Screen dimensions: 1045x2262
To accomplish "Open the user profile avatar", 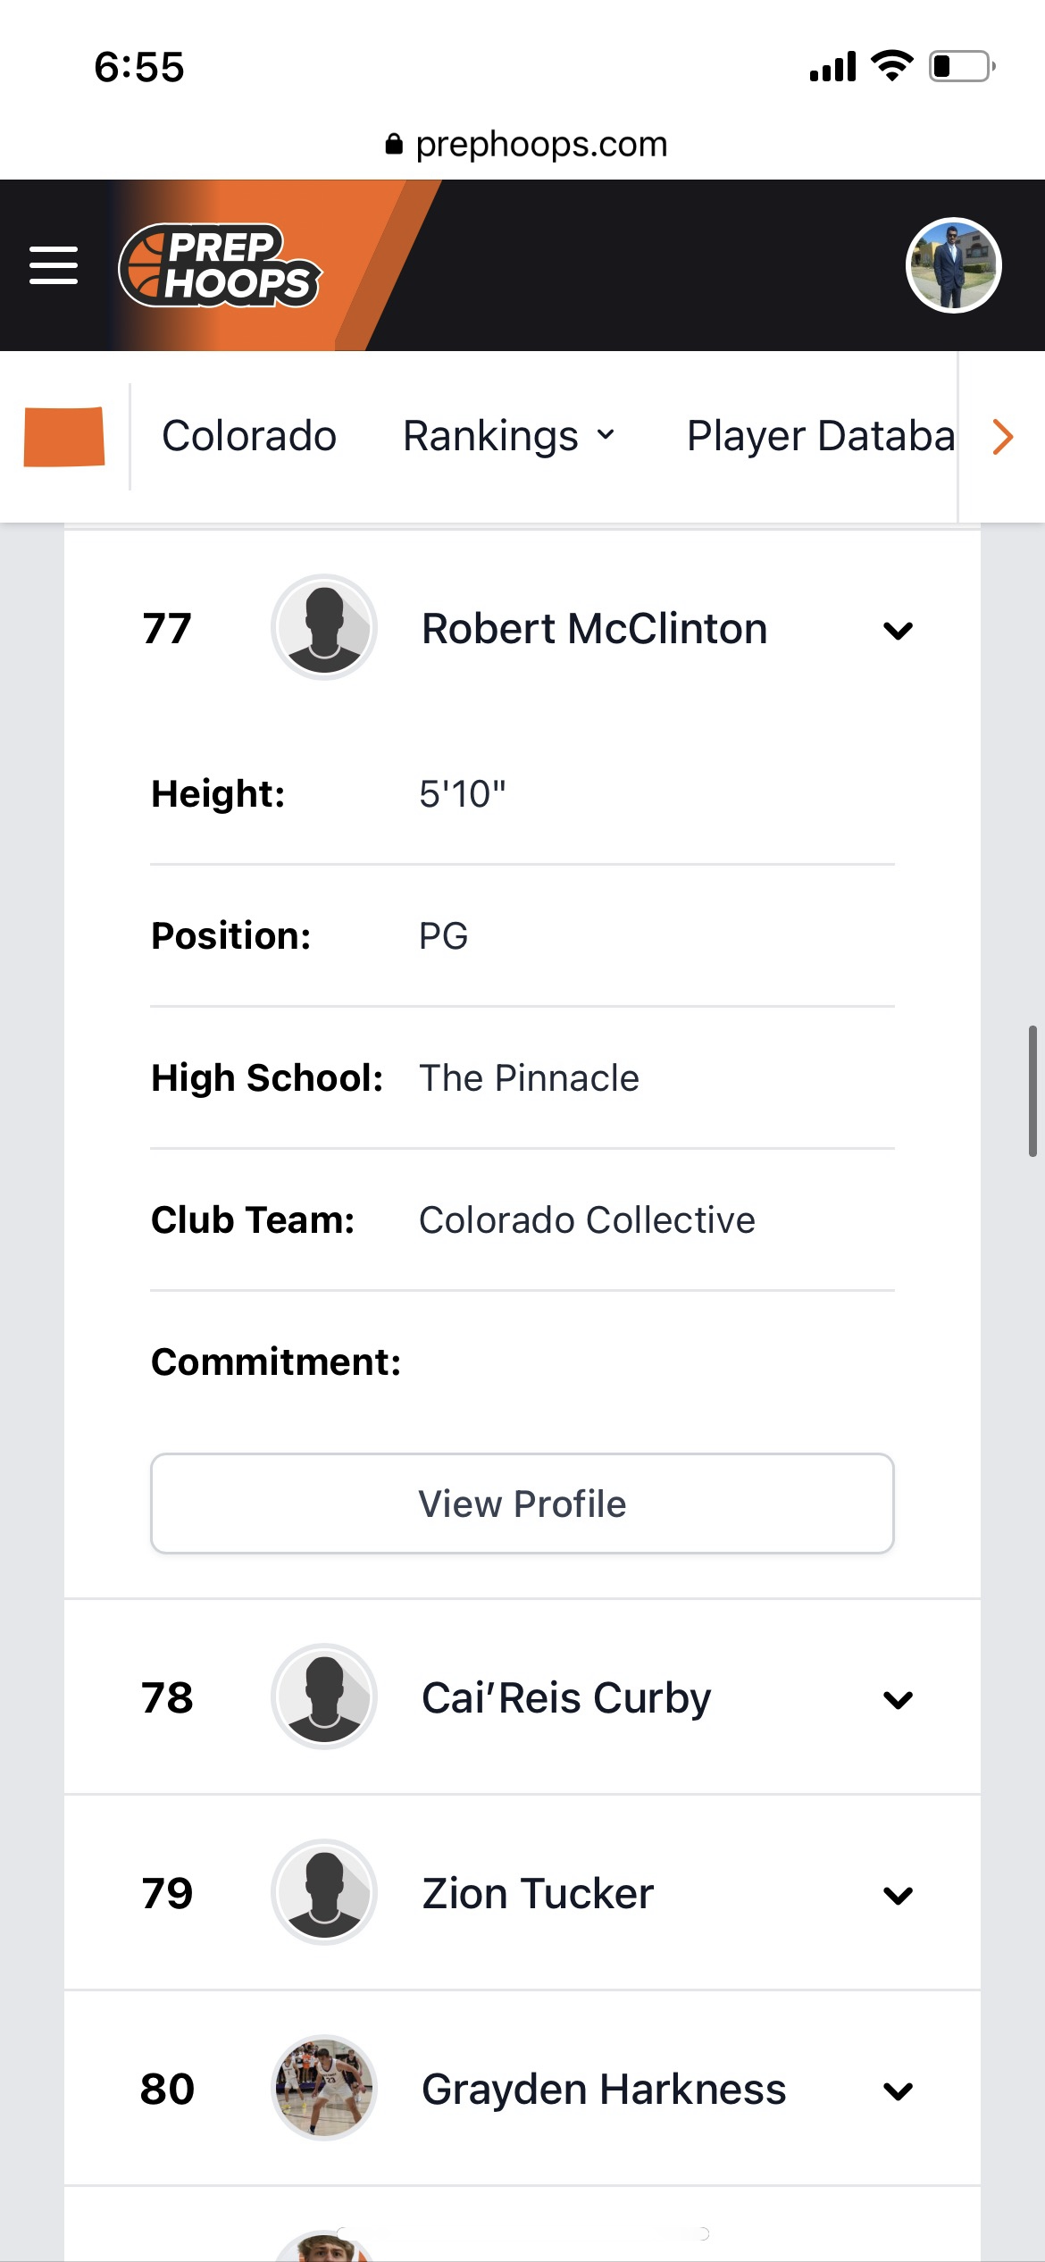I will [x=953, y=265].
